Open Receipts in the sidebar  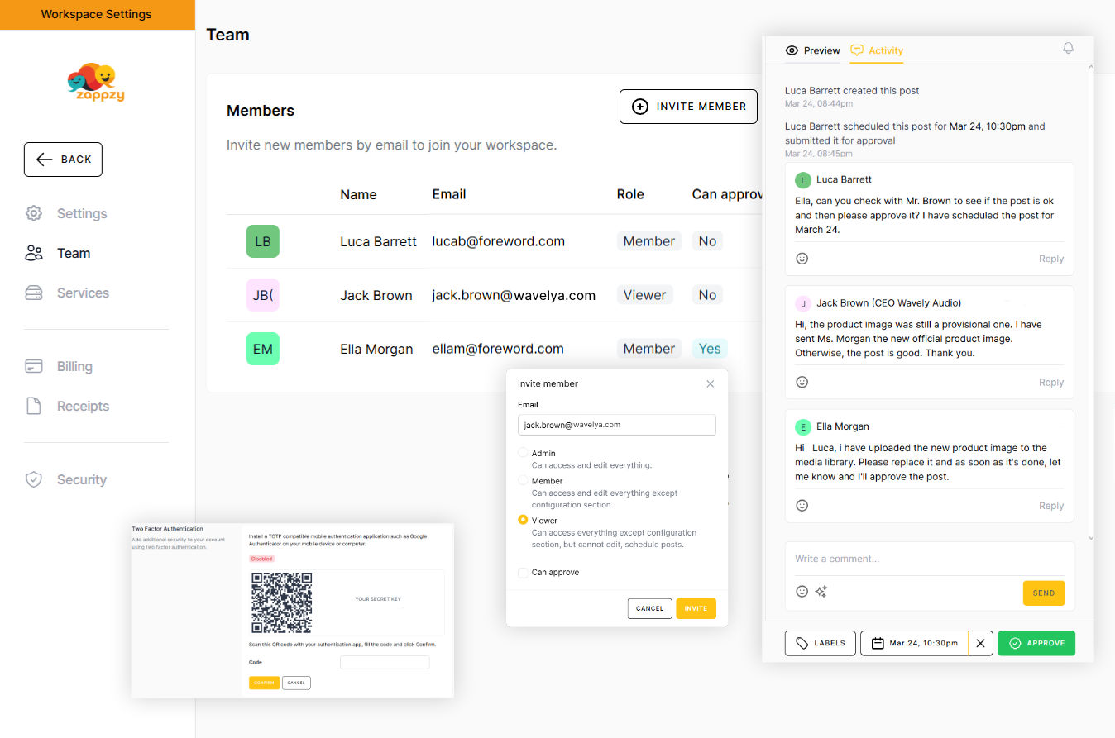(x=83, y=406)
